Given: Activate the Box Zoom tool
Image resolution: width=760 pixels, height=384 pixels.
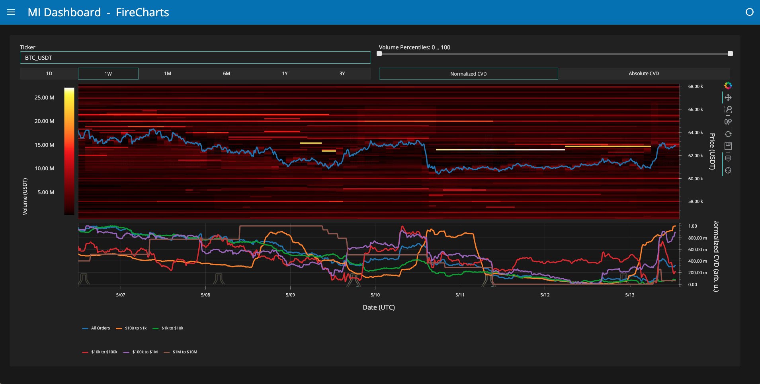Looking at the screenshot, I should click(728, 109).
